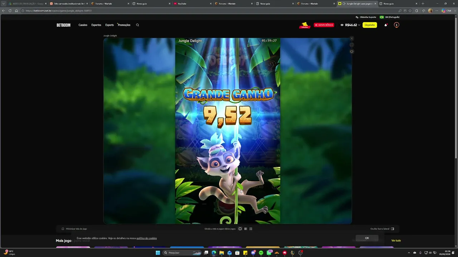The width and height of the screenshot is (458, 257).
Task: Open the notifications bell
Action: coord(386,25)
